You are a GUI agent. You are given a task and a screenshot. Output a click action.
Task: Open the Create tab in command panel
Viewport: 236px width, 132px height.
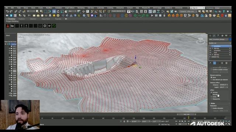pos(210,36)
